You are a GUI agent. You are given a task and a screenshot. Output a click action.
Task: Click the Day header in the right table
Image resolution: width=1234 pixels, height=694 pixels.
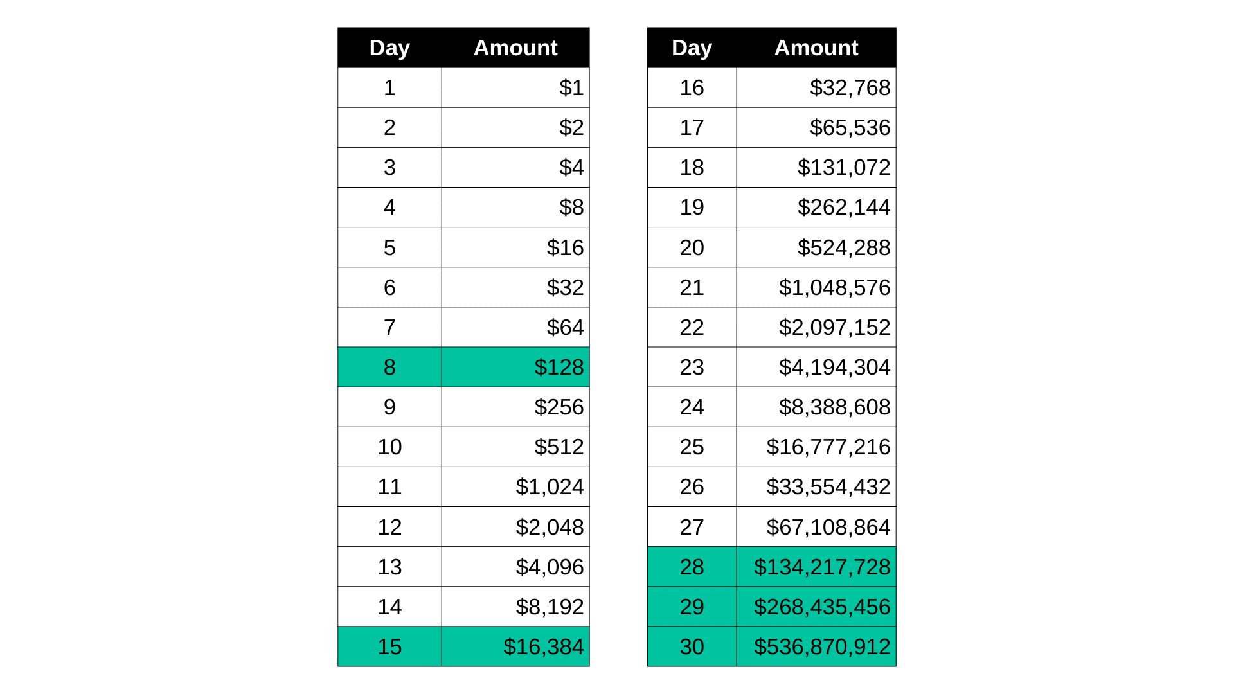tap(692, 48)
